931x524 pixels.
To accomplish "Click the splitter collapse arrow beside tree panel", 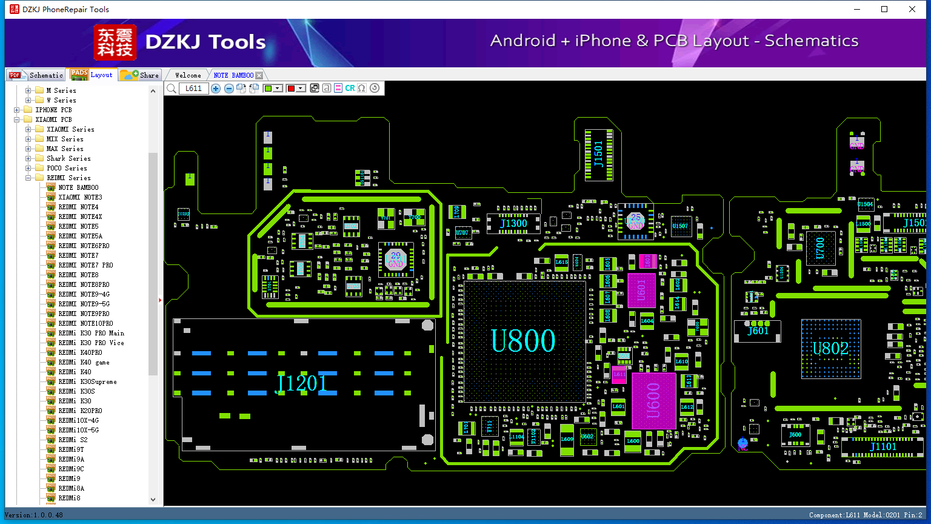I will pyautogui.click(x=160, y=300).
